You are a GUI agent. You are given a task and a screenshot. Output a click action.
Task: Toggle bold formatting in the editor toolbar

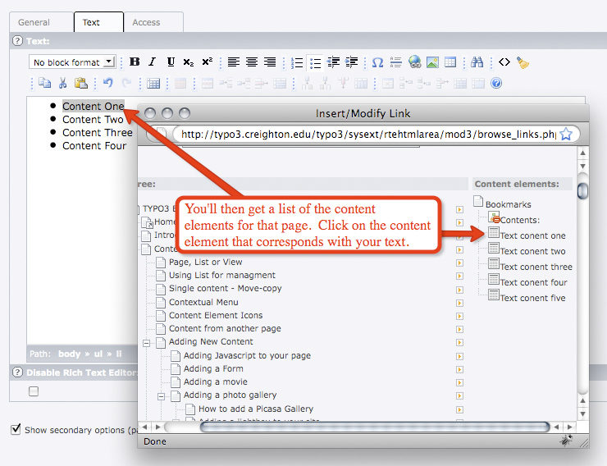[x=135, y=62]
